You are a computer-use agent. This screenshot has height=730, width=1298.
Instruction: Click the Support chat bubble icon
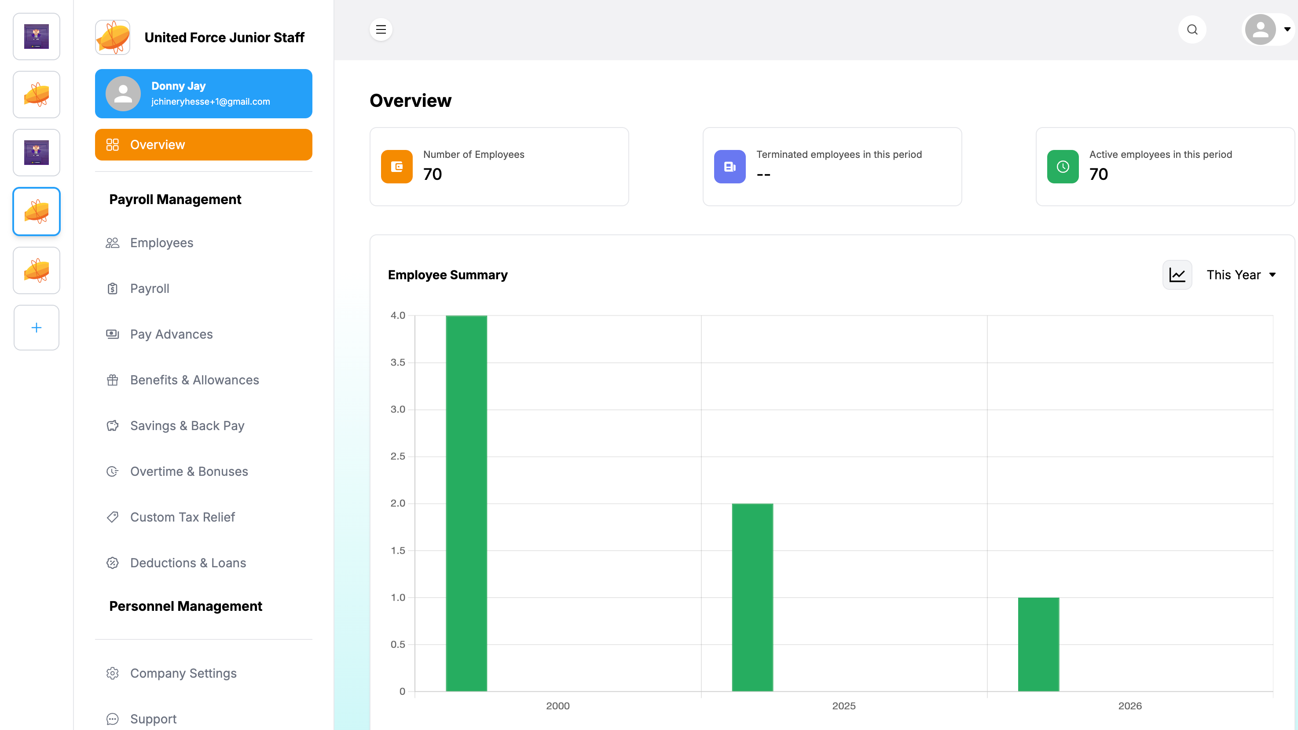tap(112, 719)
